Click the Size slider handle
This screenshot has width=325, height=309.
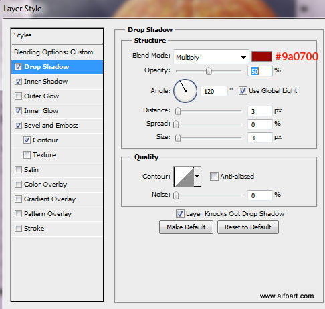coord(178,138)
